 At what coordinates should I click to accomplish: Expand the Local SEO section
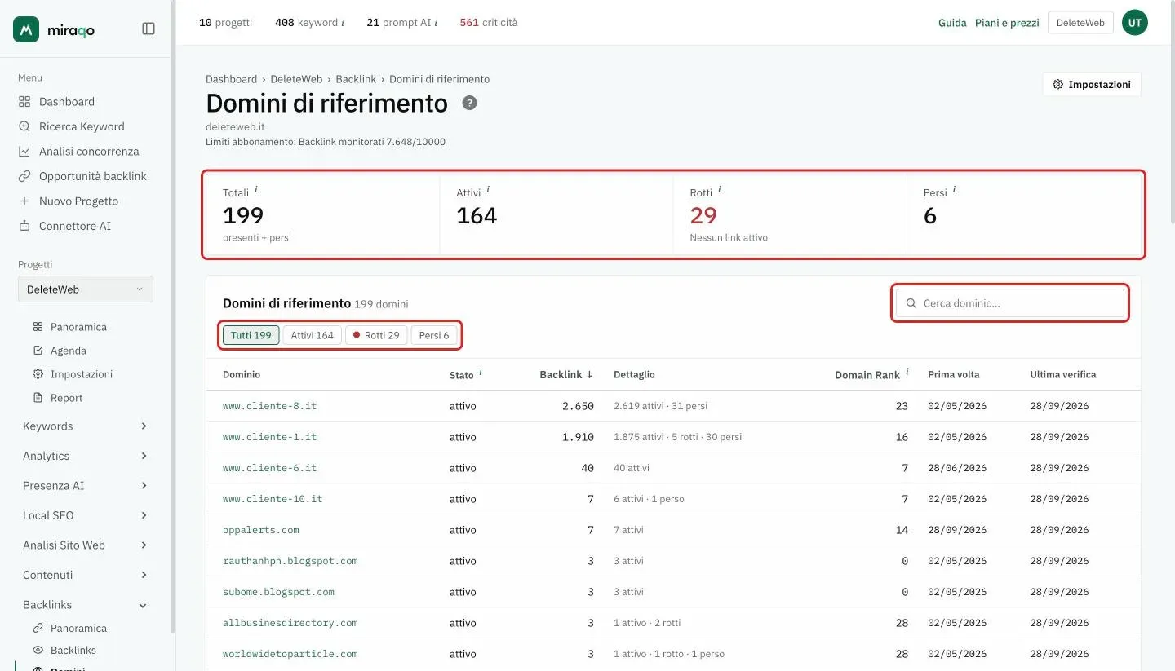(x=85, y=516)
